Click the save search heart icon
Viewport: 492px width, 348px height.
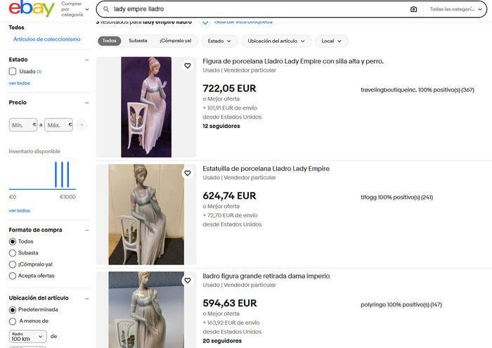tap(205, 22)
